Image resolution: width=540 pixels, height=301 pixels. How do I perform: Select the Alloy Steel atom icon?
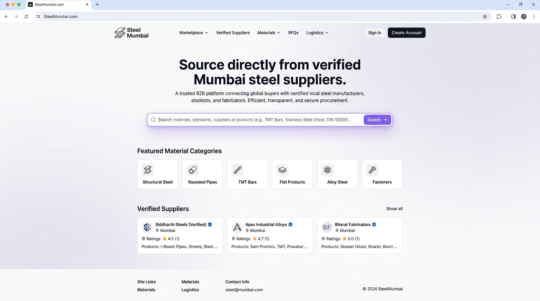tap(327, 170)
